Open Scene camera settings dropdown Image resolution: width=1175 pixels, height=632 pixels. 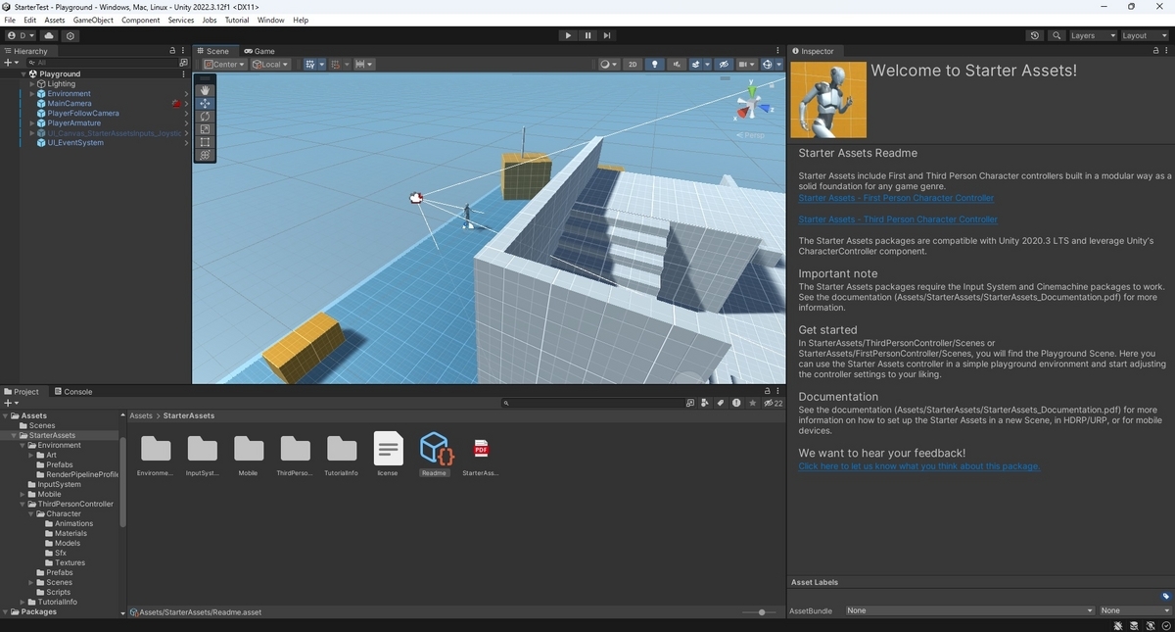(747, 65)
